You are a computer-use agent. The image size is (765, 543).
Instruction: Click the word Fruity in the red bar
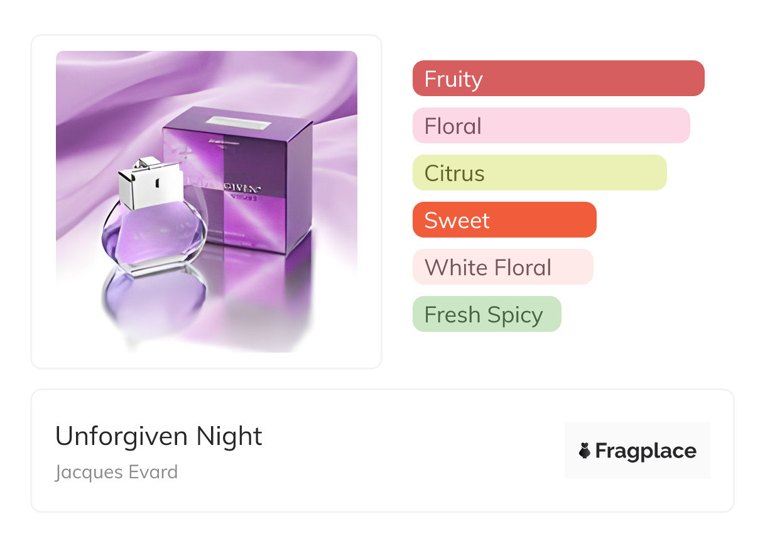click(453, 79)
